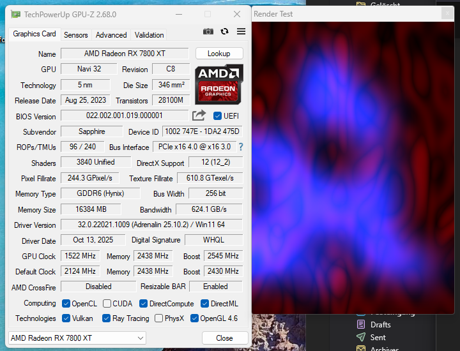Click the Transistors value 28100M
This screenshot has height=351, width=460.
(171, 100)
